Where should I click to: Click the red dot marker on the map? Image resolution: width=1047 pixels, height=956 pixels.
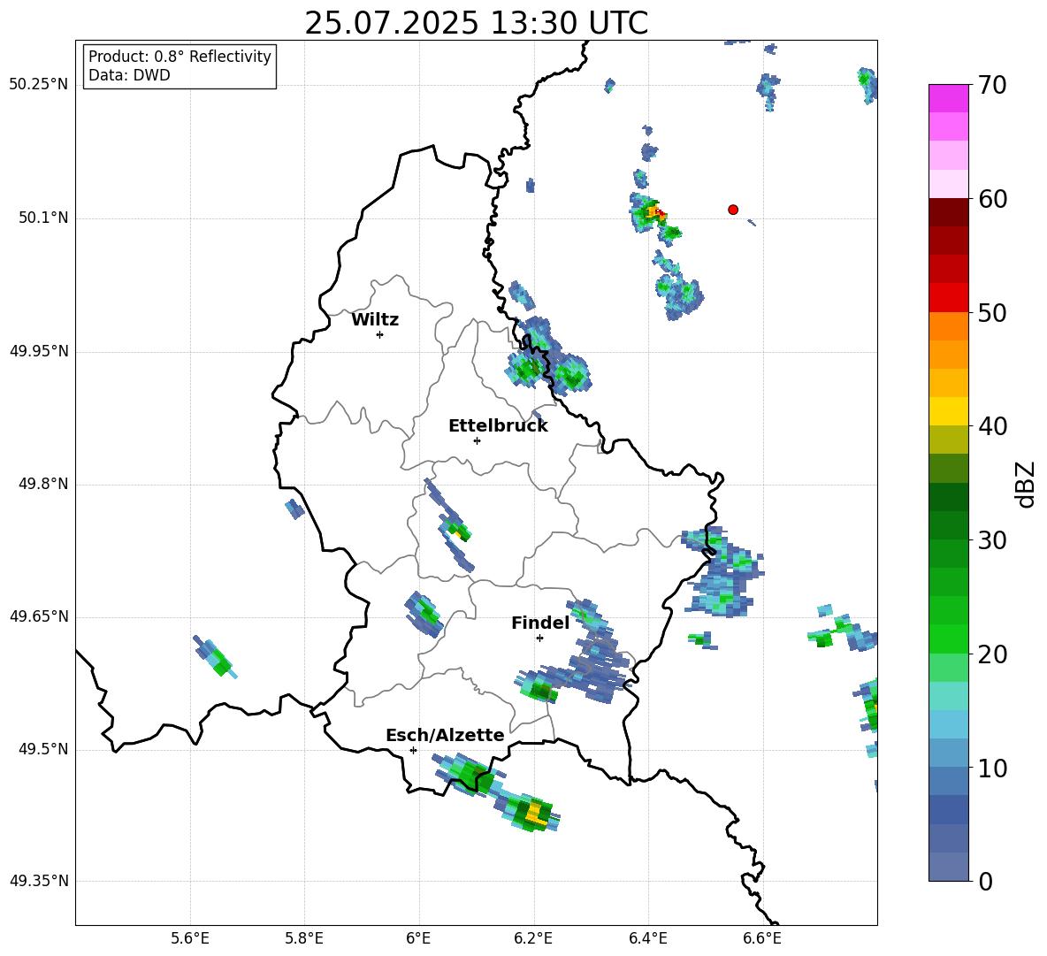click(x=733, y=210)
